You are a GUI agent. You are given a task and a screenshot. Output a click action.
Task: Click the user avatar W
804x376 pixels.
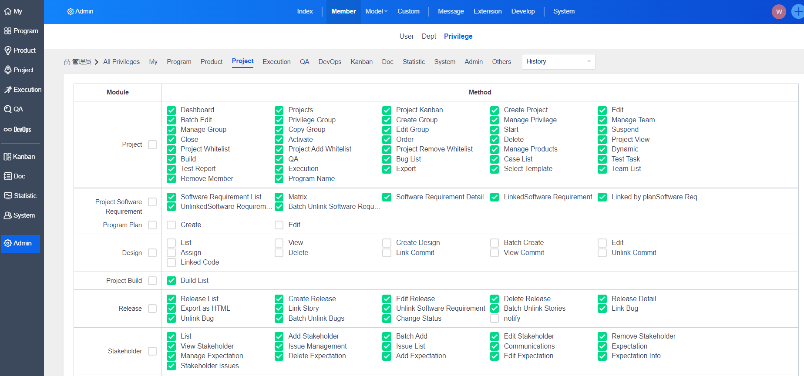tap(779, 12)
